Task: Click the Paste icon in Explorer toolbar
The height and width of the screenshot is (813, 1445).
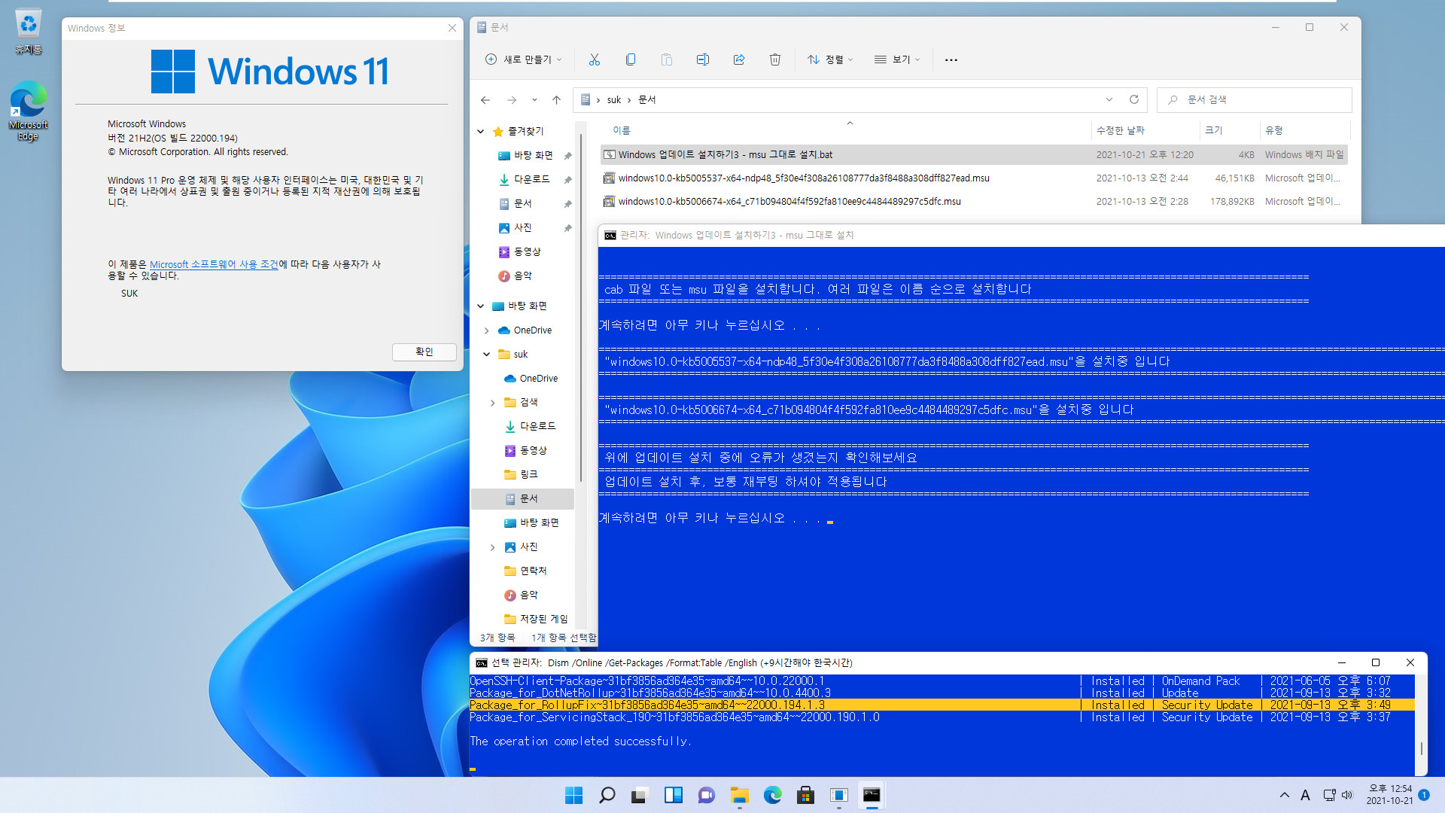Action: (666, 59)
